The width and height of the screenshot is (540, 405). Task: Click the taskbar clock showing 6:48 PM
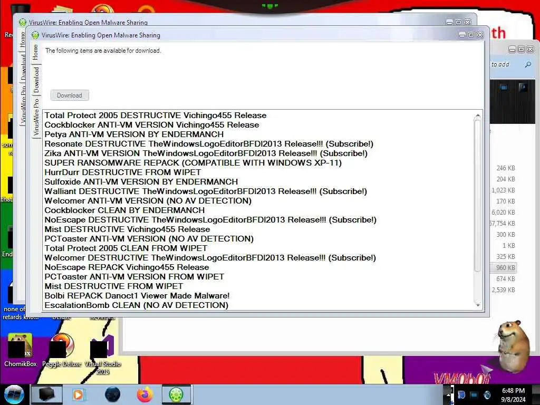pos(513,395)
